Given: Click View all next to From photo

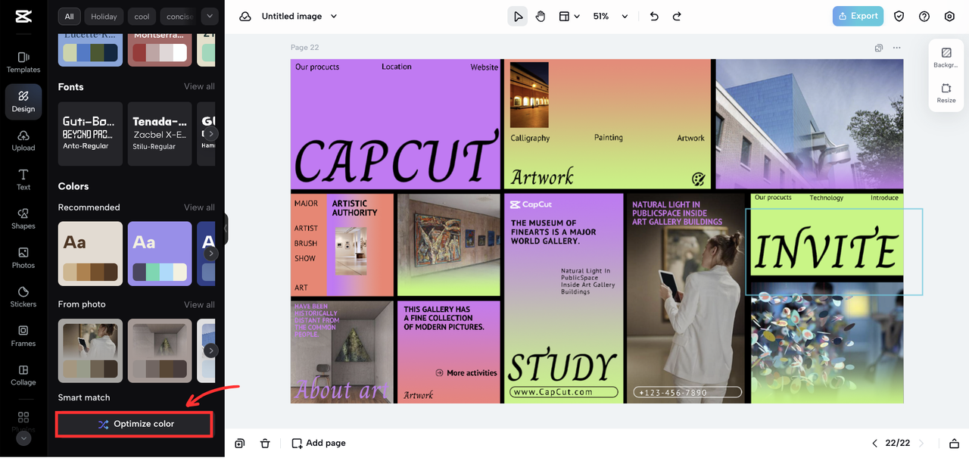Looking at the screenshot, I should click(199, 304).
